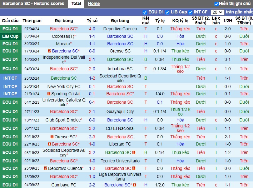Image resolution: width=253 pixels, height=188 pixels.
Task: Click yellow card icon beside Sporting Cristal
Action: point(49,94)
